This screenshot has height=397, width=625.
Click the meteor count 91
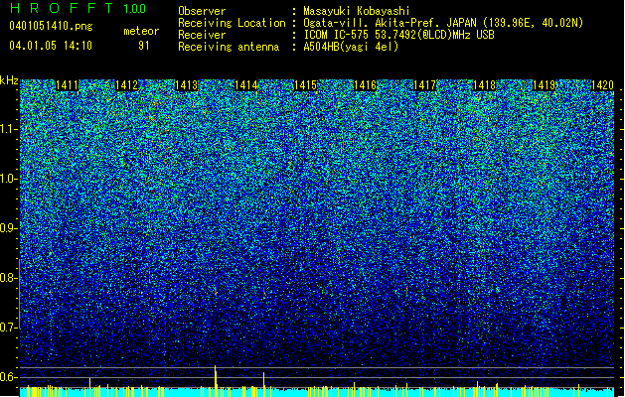click(x=144, y=46)
